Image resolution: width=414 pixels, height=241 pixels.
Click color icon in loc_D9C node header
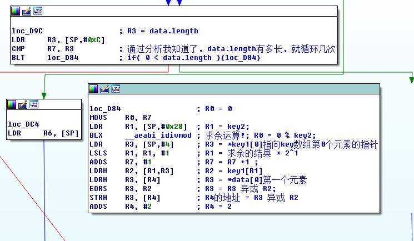pos(16,11)
